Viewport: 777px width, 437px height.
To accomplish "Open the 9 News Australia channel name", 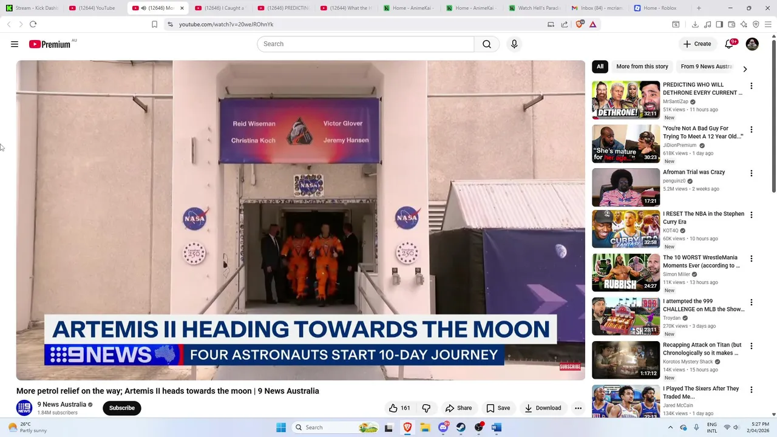I will 62,404.
